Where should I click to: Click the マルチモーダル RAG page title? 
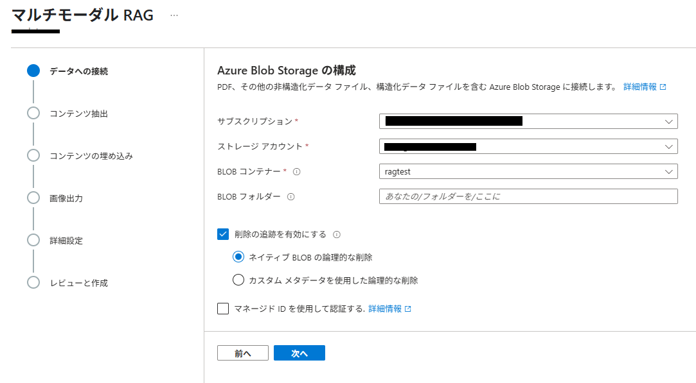pyautogui.click(x=82, y=15)
